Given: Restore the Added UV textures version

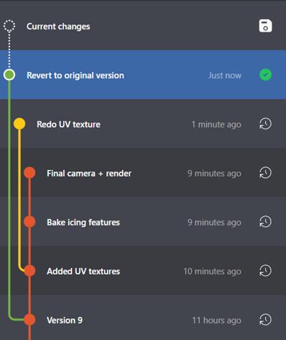Looking at the screenshot, I should 265,271.
